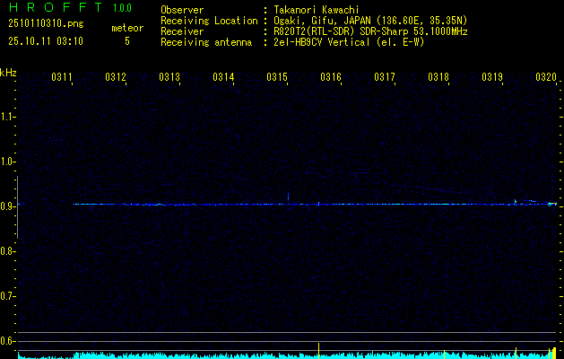Viewport: 564px width, 359px height.
Task: Select the filename 2510110310.png
Action: tap(46, 24)
